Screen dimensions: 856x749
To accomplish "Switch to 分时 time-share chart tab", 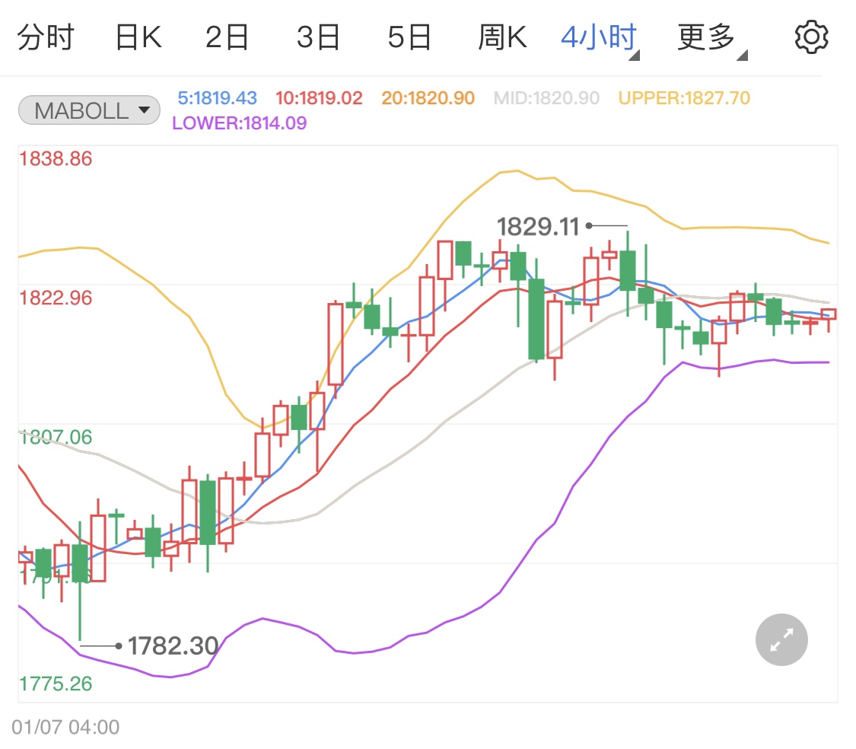I will (46, 38).
